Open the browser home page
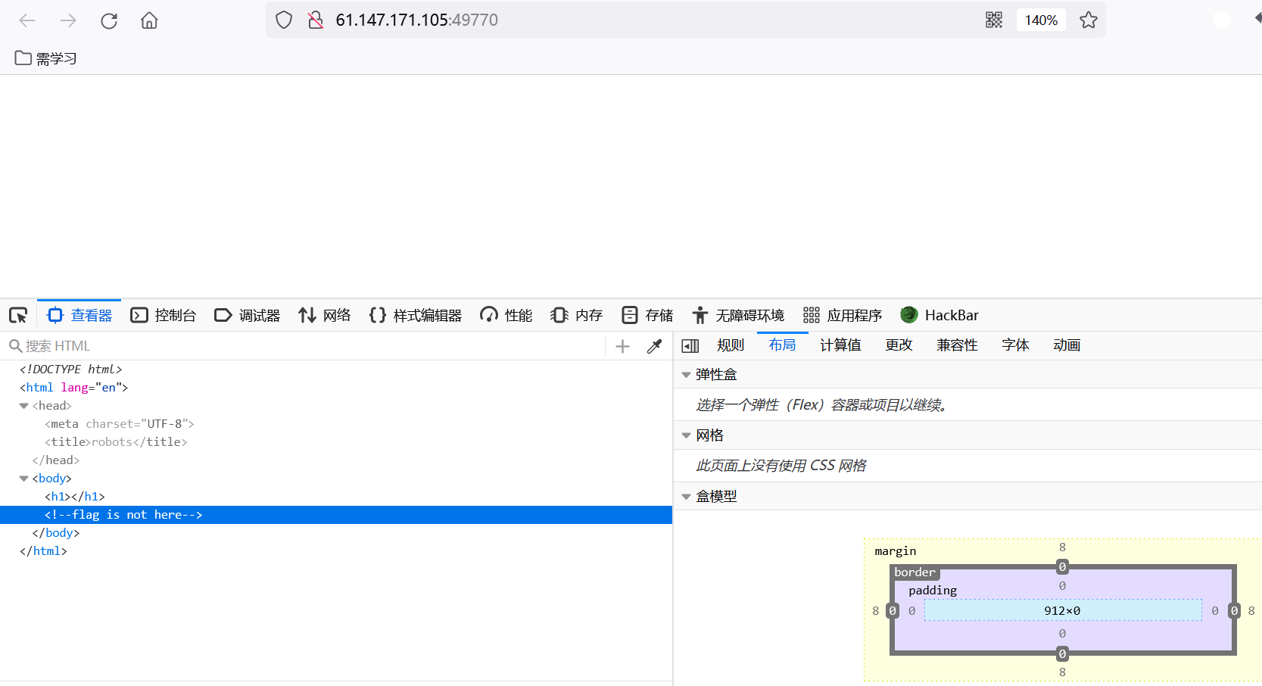The image size is (1262, 686). pyautogui.click(x=149, y=20)
